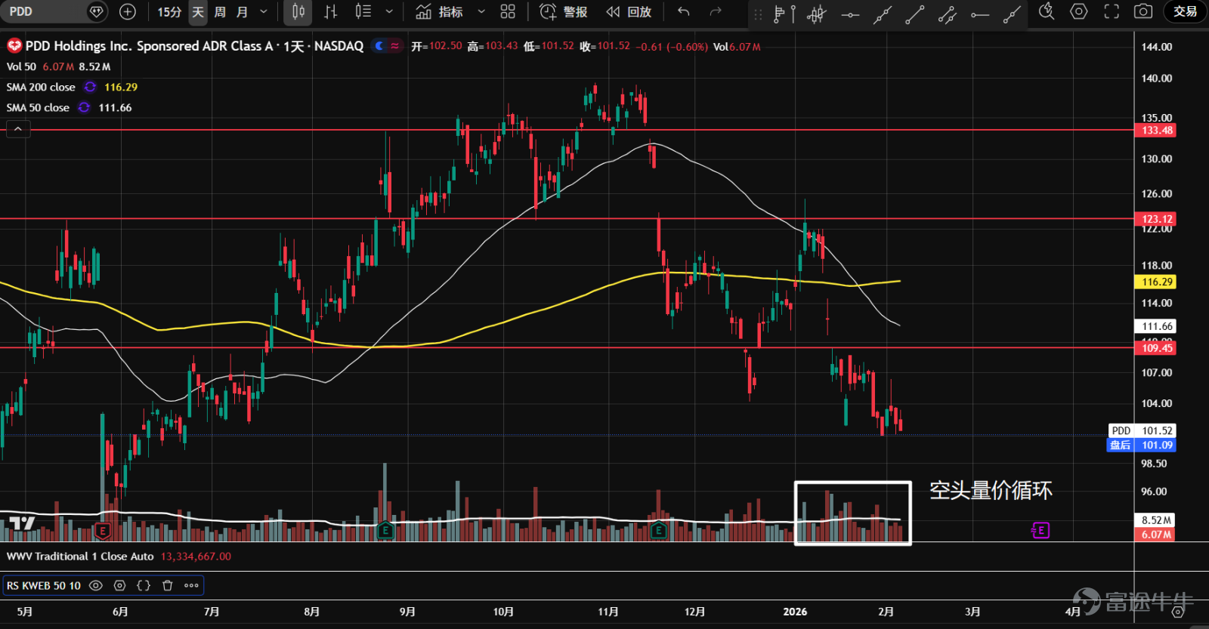Click the PDD Holdings symbol title

click(194, 46)
